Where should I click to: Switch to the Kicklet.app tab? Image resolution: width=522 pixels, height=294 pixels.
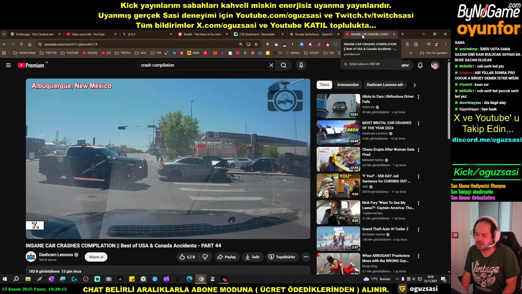tap(35, 34)
